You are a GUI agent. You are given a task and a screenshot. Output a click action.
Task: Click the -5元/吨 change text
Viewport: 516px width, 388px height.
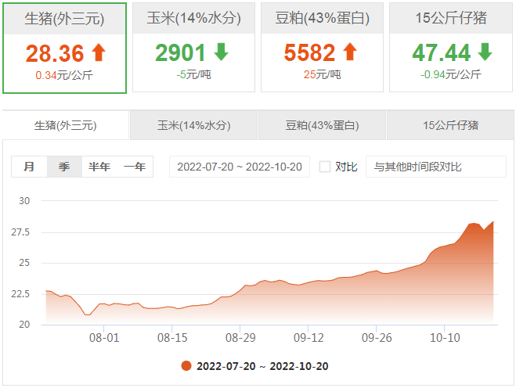click(194, 74)
